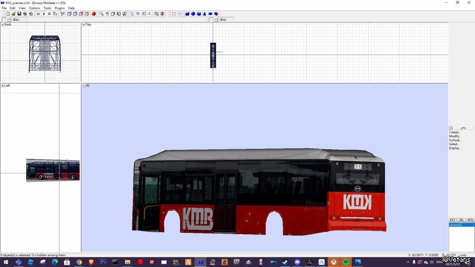The image size is (475, 267).
Task: Open Steam from the taskbar
Action: tap(285, 262)
